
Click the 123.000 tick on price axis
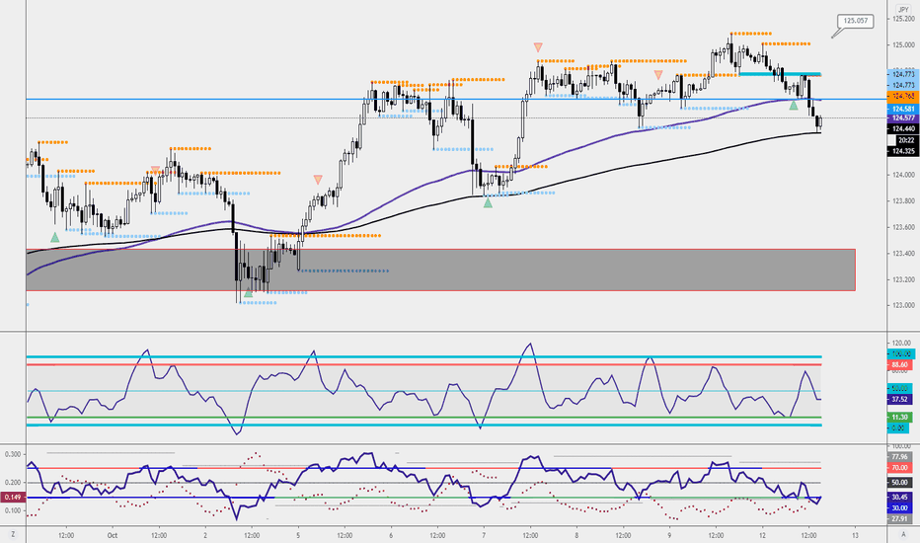903,305
